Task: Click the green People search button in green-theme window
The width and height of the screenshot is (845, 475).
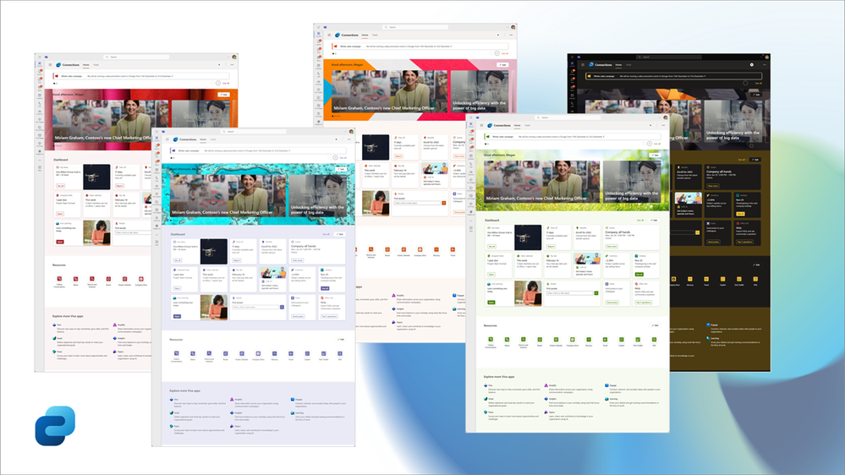Action: [596, 293]
